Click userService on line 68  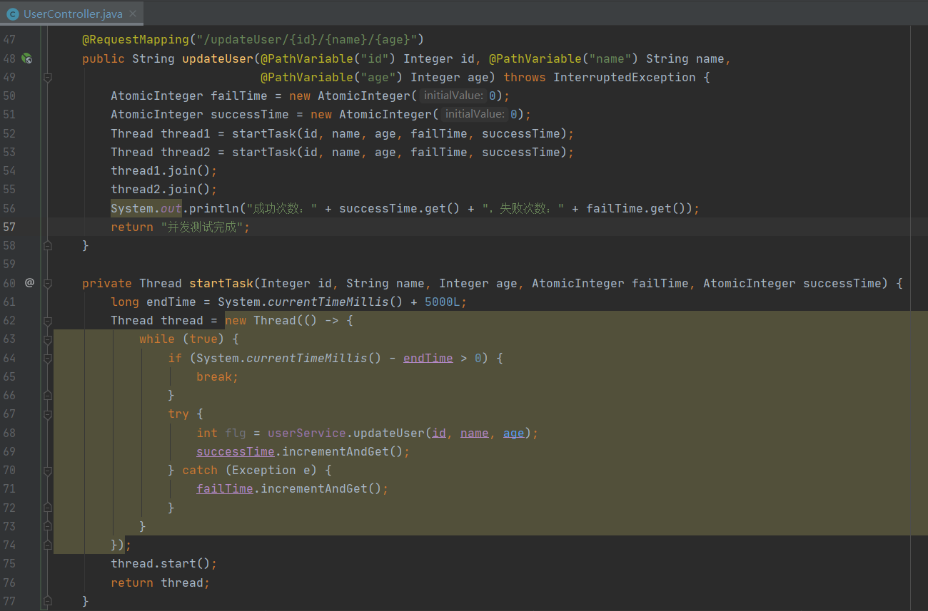point(307,433)
